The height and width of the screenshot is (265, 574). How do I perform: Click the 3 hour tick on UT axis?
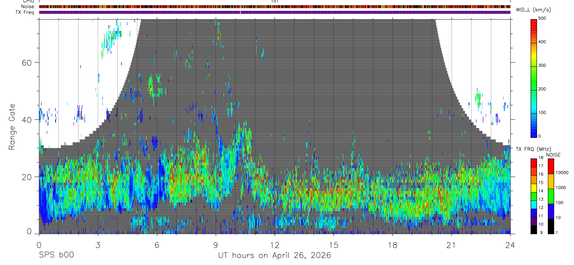coord(98,244)
